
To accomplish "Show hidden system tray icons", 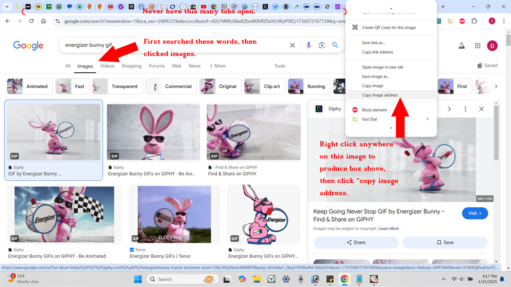I will tap(443, 279).
